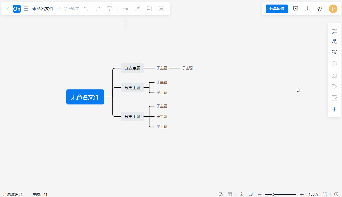Select the 未命名文件 central topic node

(85, 97)
